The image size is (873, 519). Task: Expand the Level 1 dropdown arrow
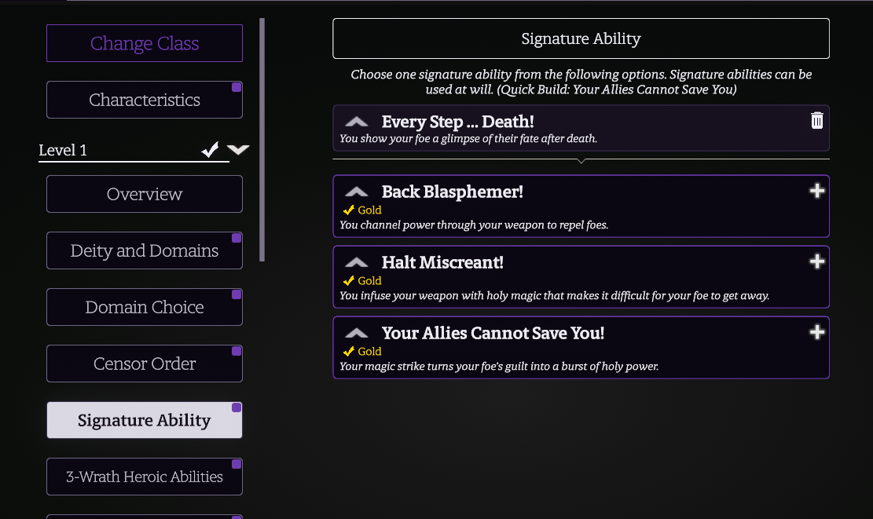tap(238, 150)
